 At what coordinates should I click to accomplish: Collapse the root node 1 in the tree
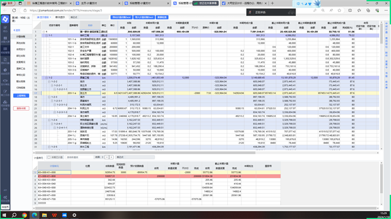(x=44, y=32)
